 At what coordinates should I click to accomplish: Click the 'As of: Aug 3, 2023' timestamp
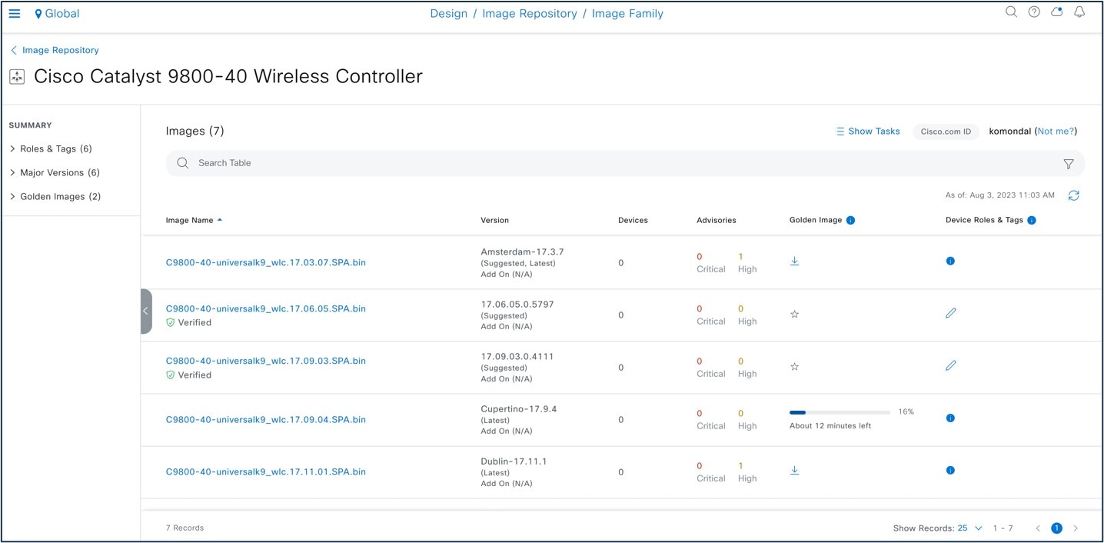tap(1000, 195)
